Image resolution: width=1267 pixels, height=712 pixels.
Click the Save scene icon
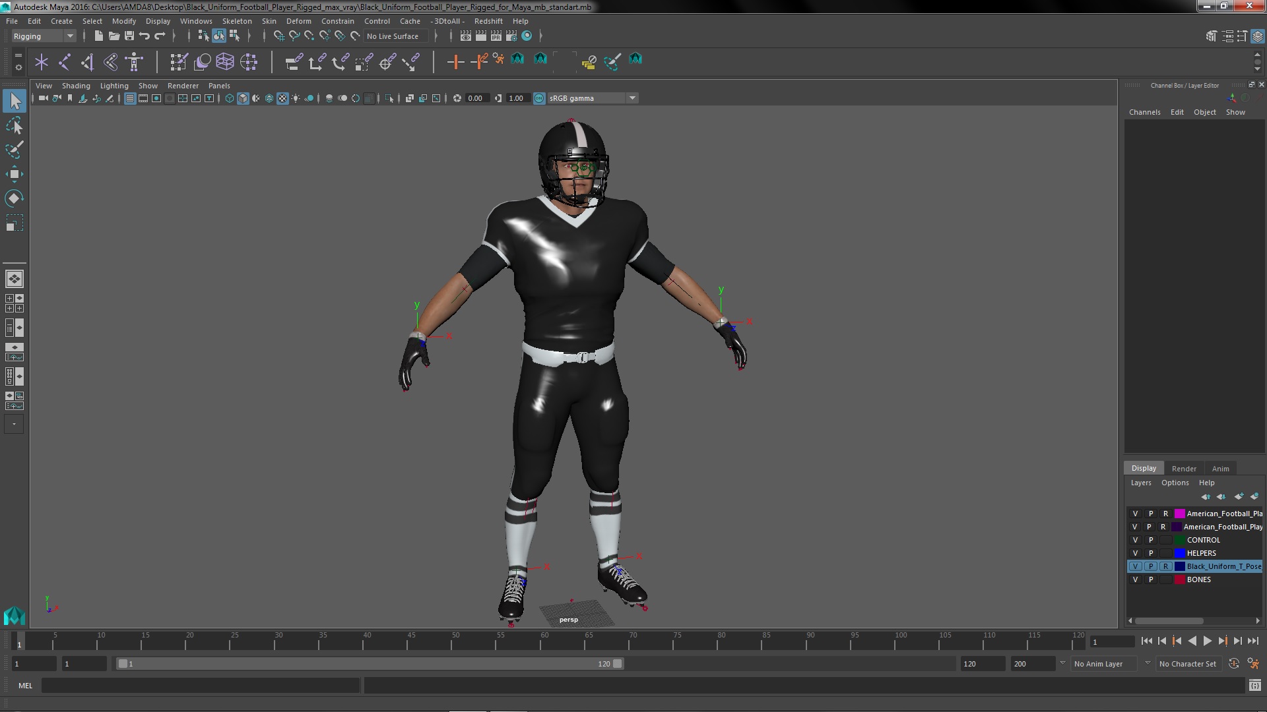pos(129,36)
